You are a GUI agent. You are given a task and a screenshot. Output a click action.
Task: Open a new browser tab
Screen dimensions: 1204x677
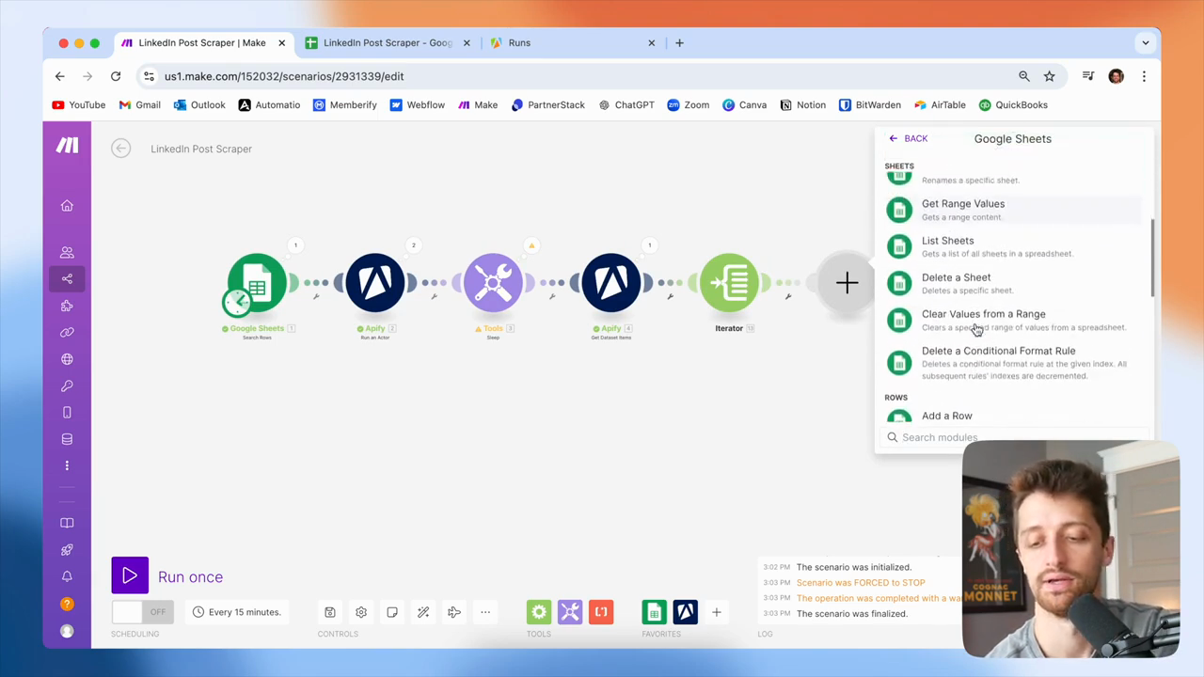coord(679,42)
